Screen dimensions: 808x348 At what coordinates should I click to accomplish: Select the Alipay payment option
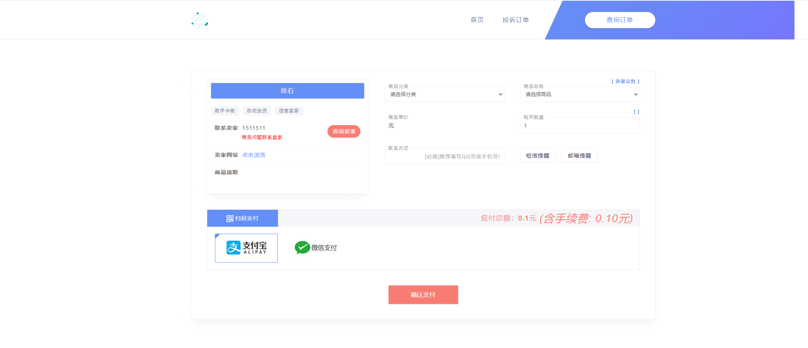tap(246, 248)
